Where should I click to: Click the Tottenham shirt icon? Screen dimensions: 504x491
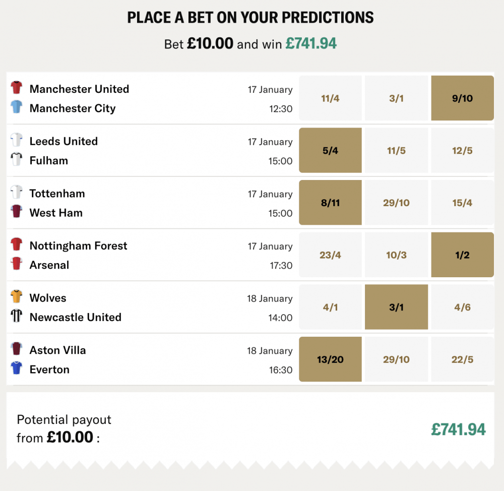tap(16, 193)
